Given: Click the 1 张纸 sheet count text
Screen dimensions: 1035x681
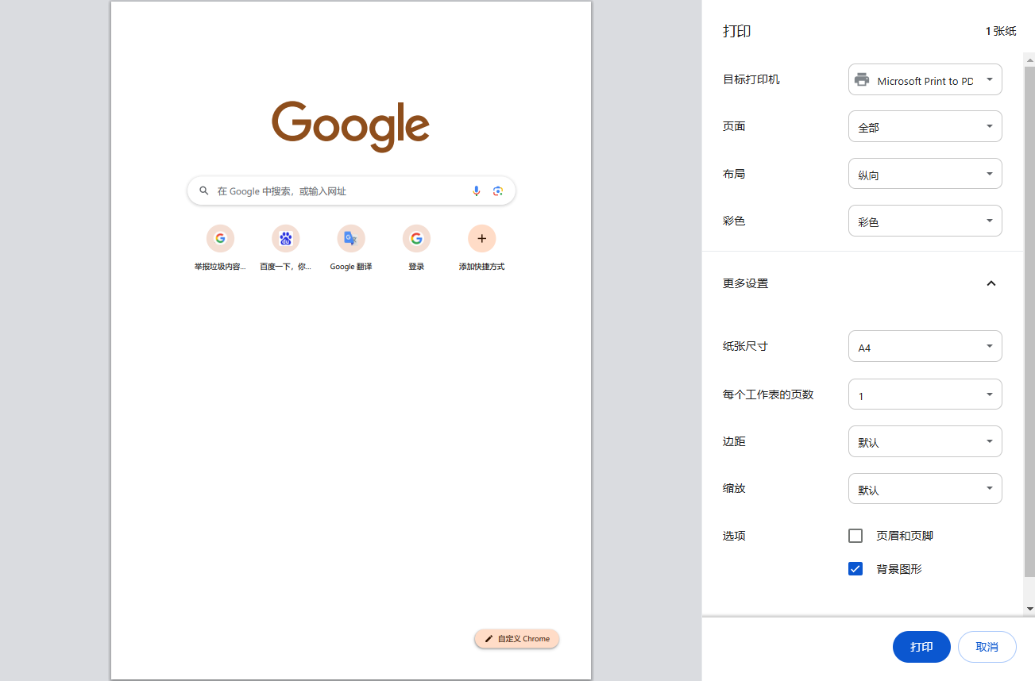Looking at the screenshot, I should [x=1001, y=31].
